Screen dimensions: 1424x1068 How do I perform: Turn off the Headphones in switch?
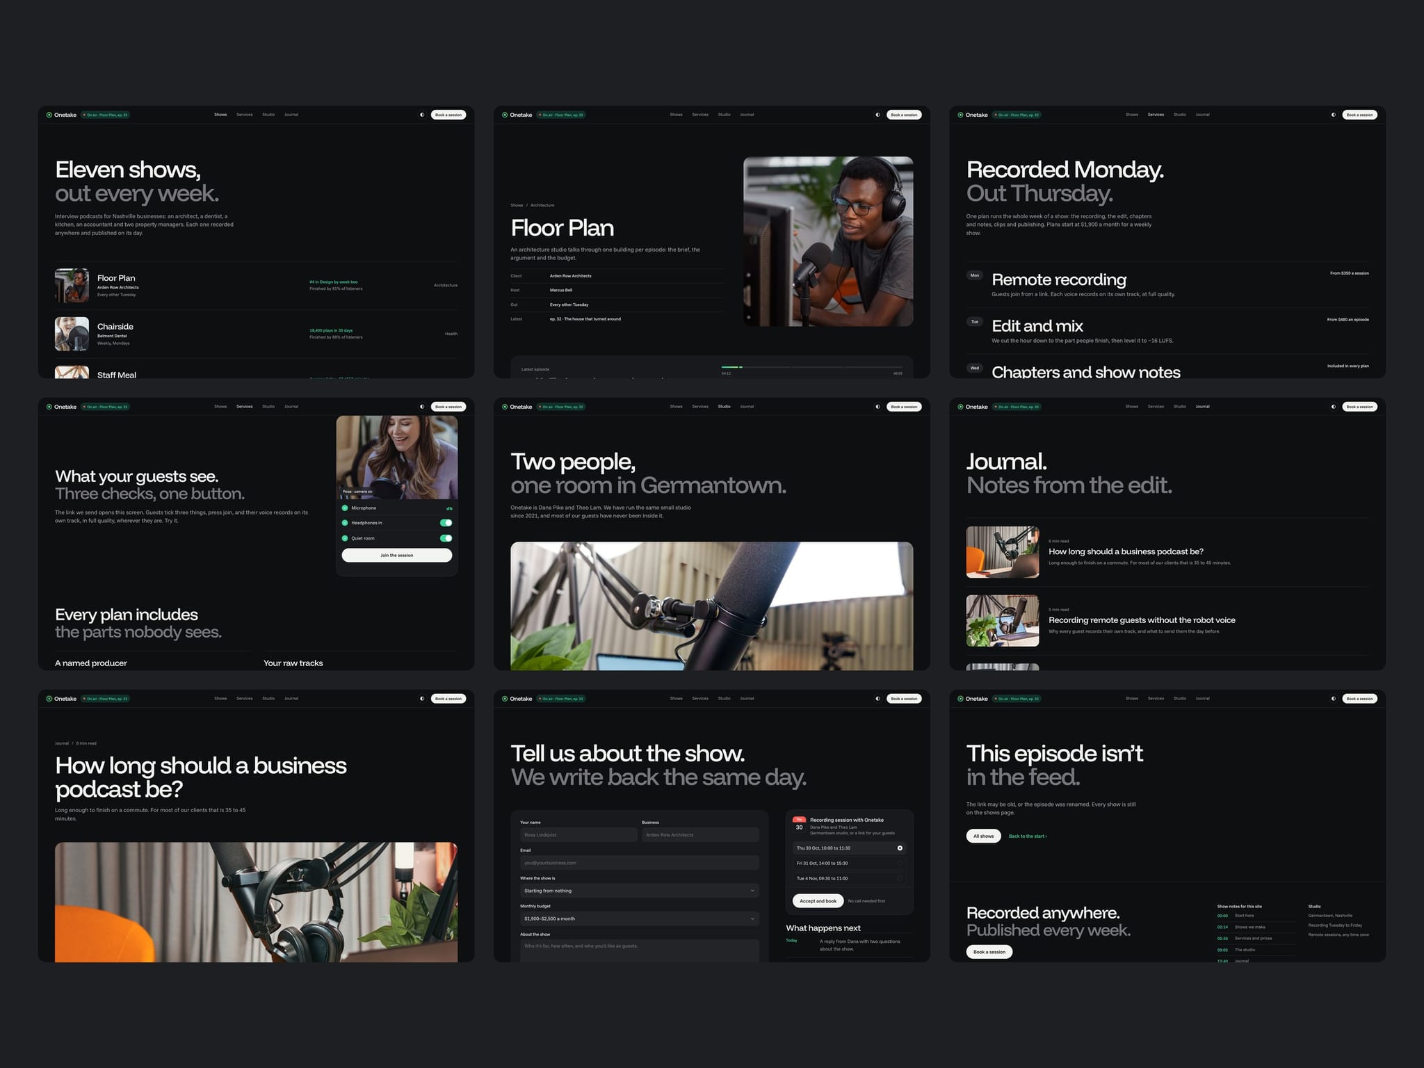(x=446, y=523)
